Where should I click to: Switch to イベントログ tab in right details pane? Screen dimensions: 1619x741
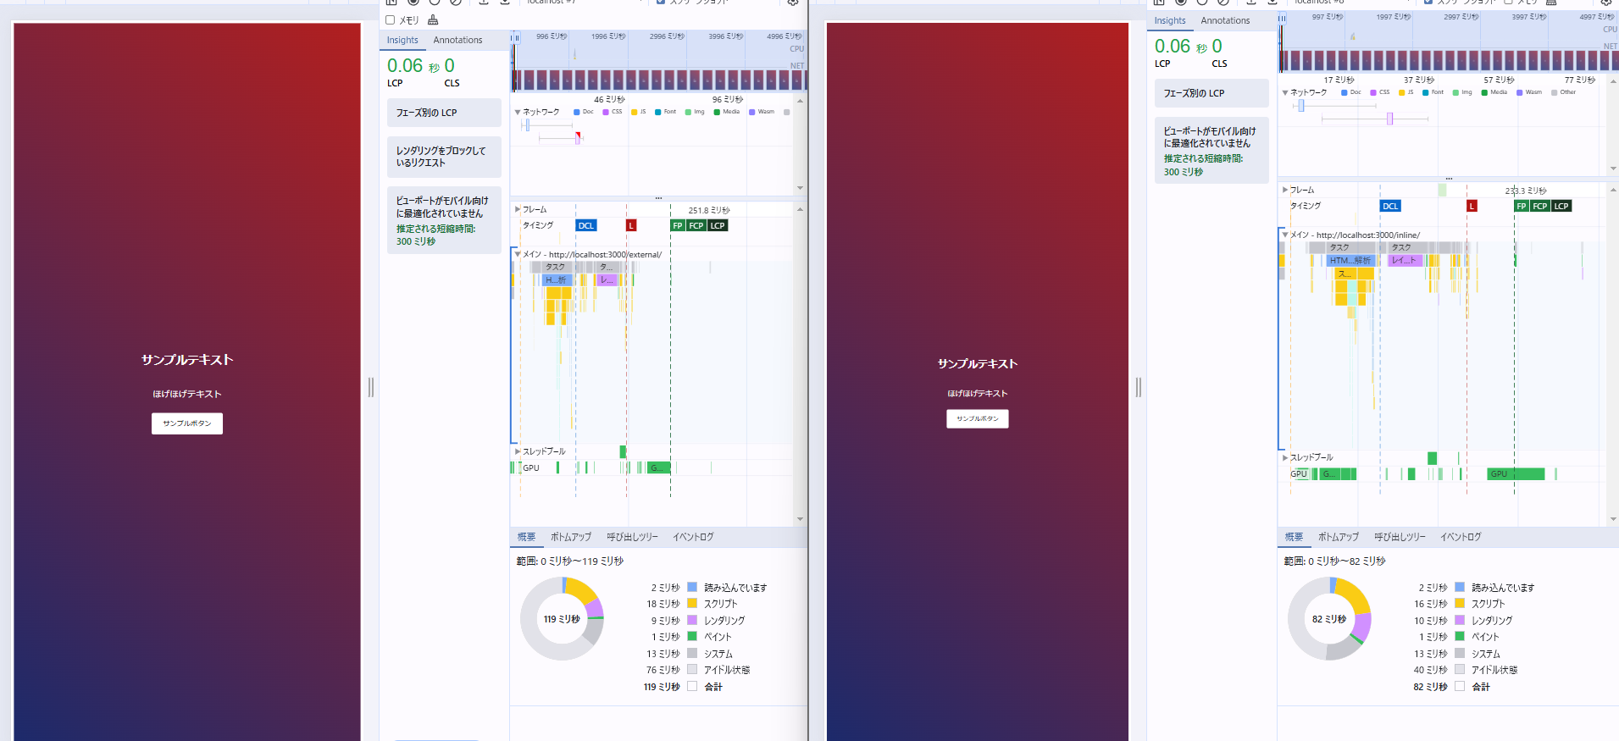pos(1461,537)
